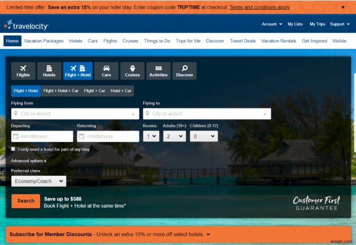Screen dimensions: 356x245
Task: Click 'Save up to $588' text
Action: click(63, 199)
